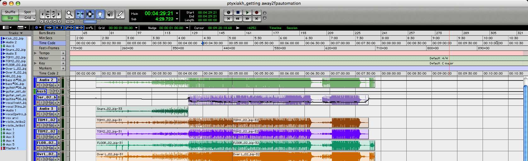This screenshot has height=161, width=528.
Task: Open the Main counter format dropdown
Action: tap(177, 13)
